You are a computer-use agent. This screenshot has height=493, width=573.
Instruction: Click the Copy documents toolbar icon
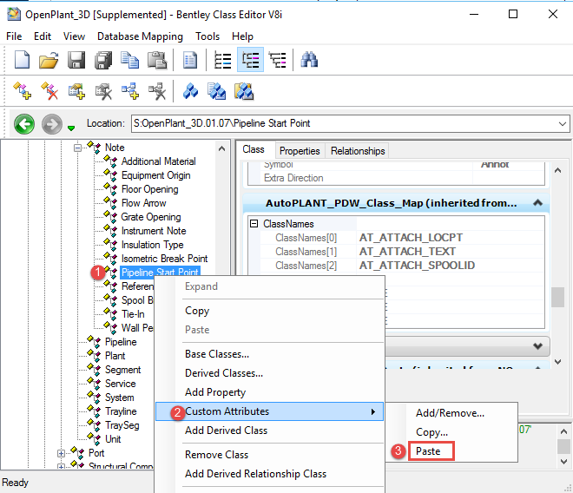point(130,60)
